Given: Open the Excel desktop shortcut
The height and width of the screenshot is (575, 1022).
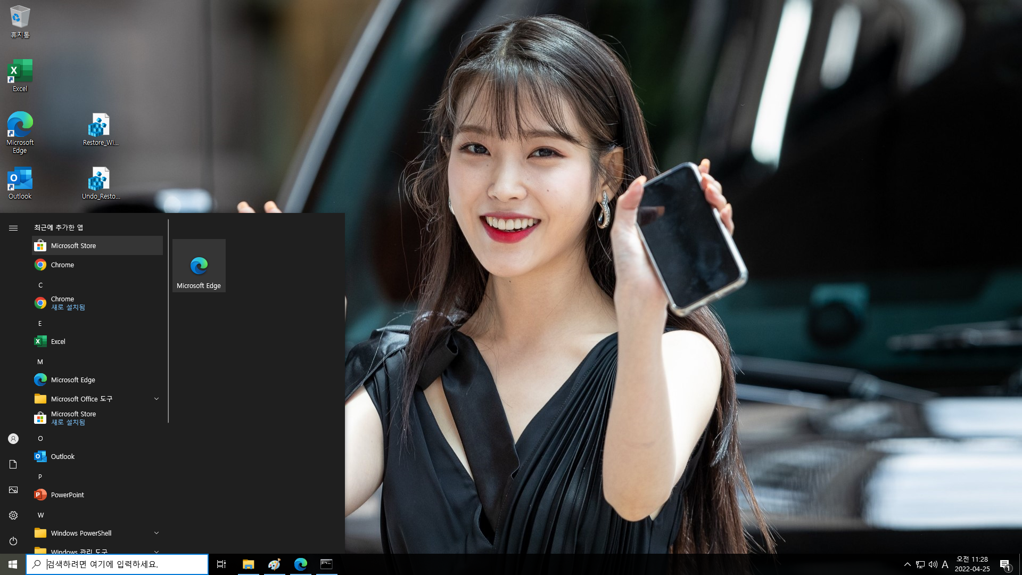Looking at the screenshot, I should click(20, 76).
